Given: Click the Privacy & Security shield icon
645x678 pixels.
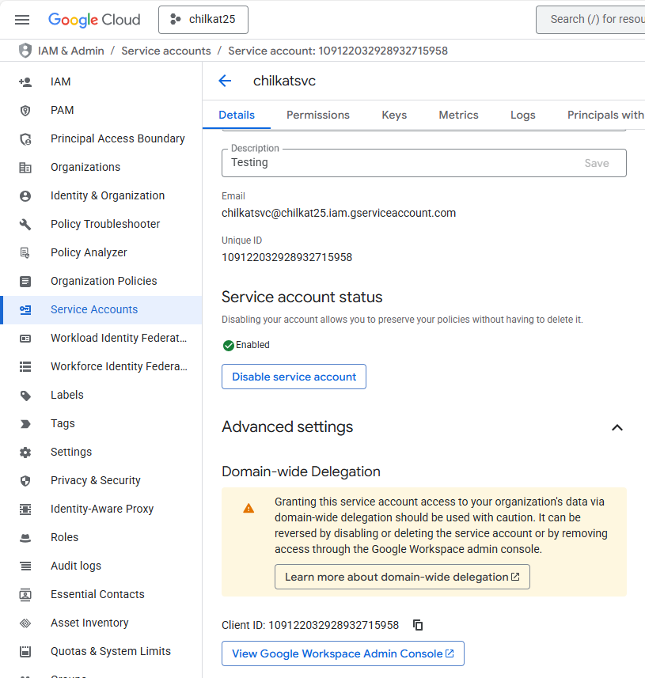Looking at the screenshot, I should point(25,480).
